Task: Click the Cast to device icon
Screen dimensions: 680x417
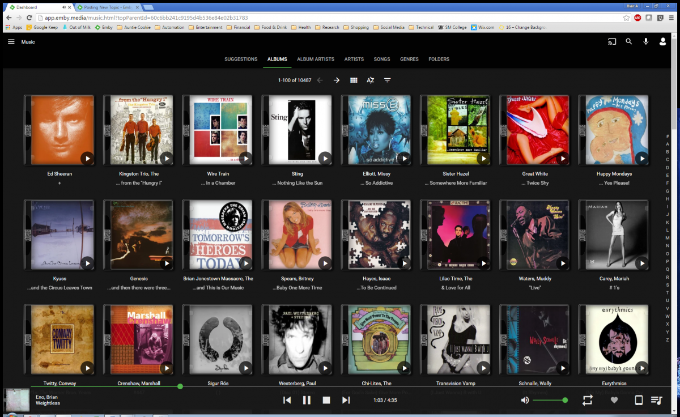Action: [x=612, y=42]
